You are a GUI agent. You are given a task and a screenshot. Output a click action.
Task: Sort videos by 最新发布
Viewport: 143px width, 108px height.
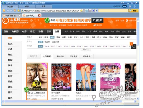(60, 56)
